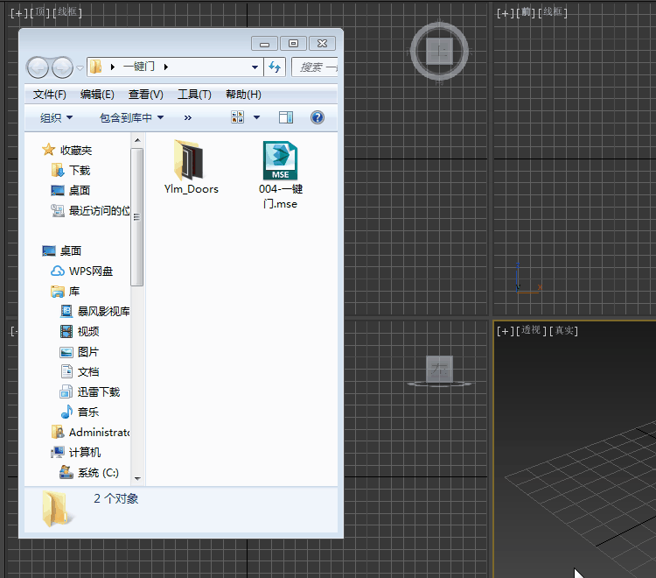Open the view options dropdown arrow

(256, 117)
